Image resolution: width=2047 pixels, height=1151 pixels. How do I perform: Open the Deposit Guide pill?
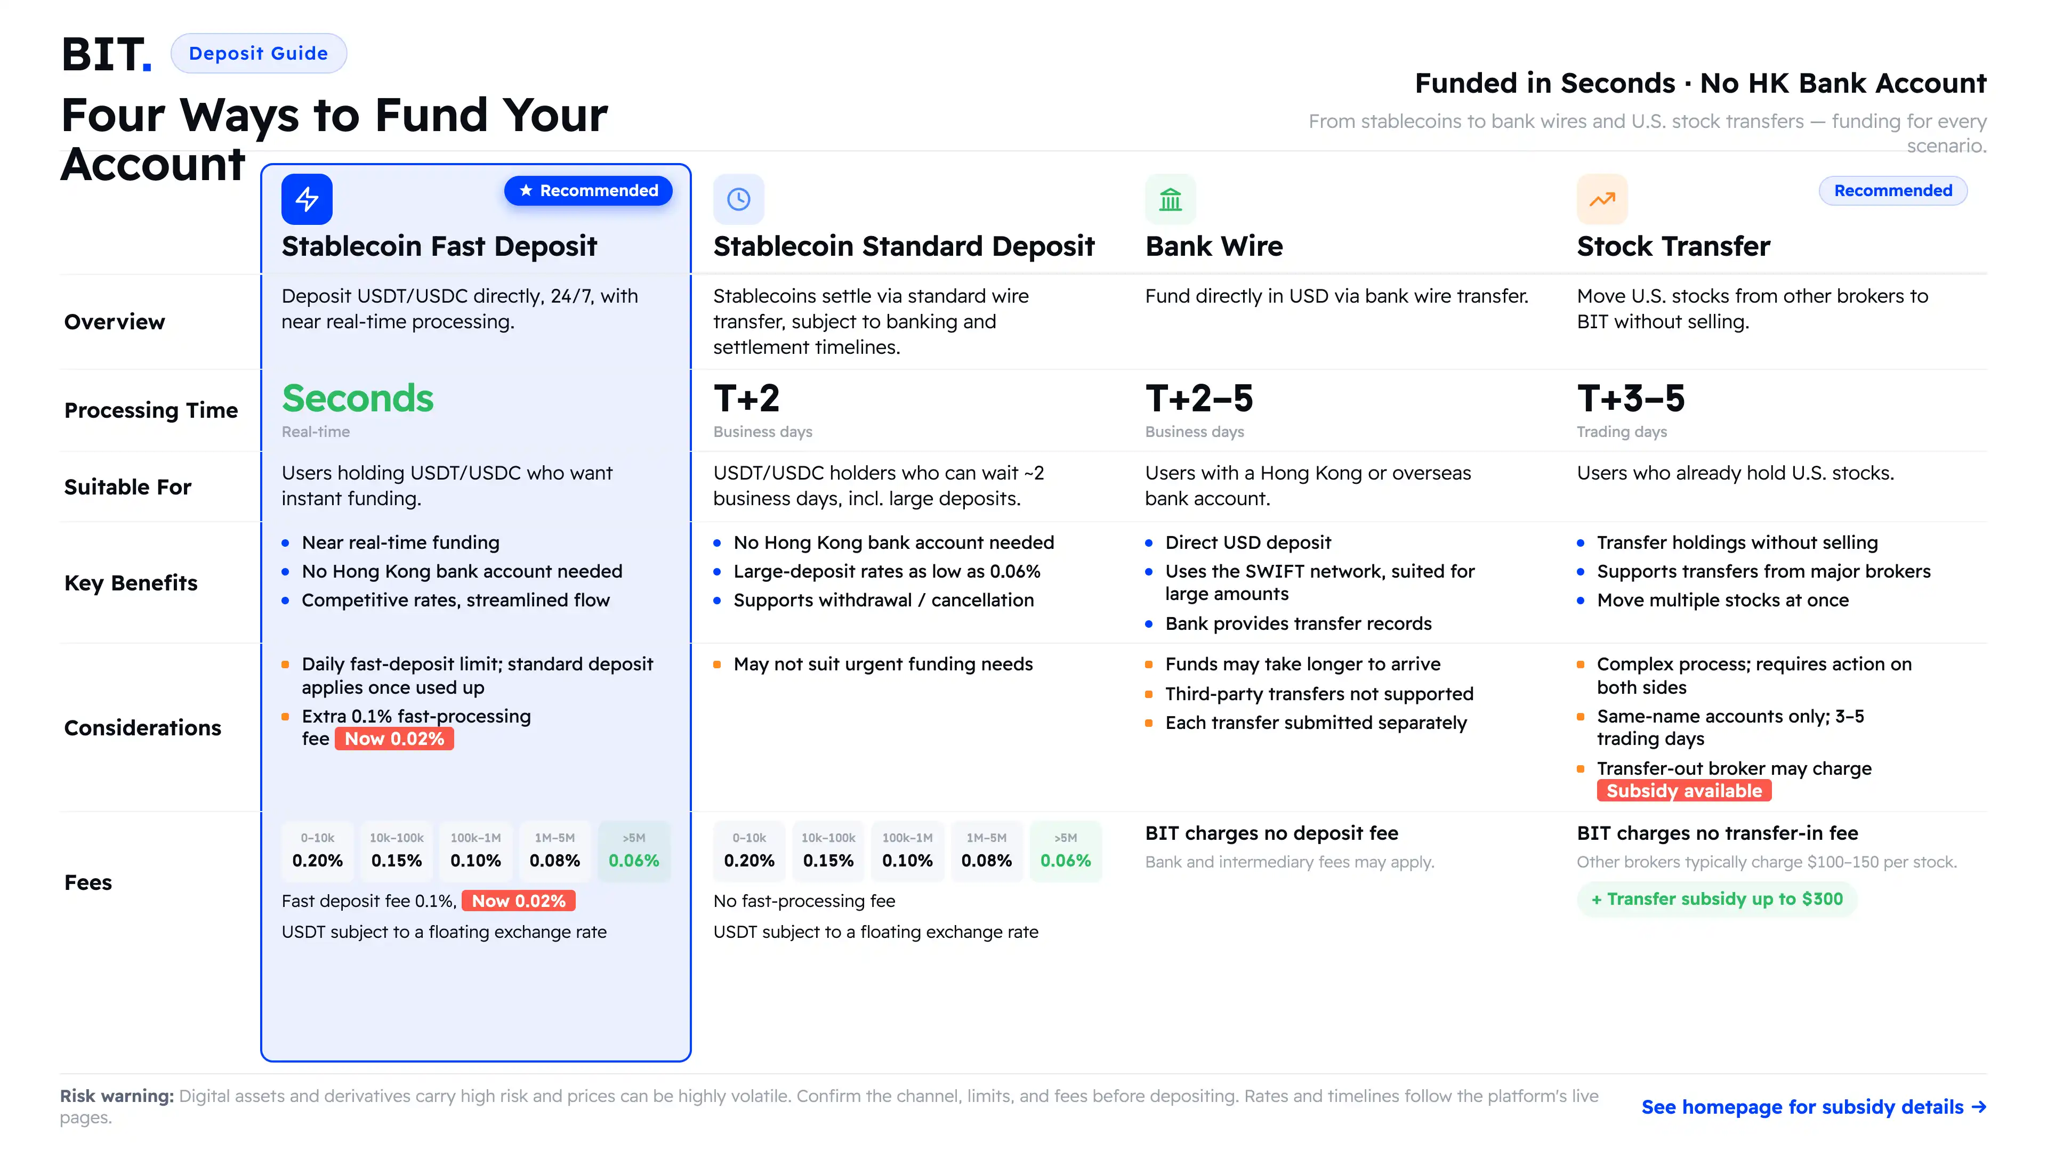pos(258,53)
